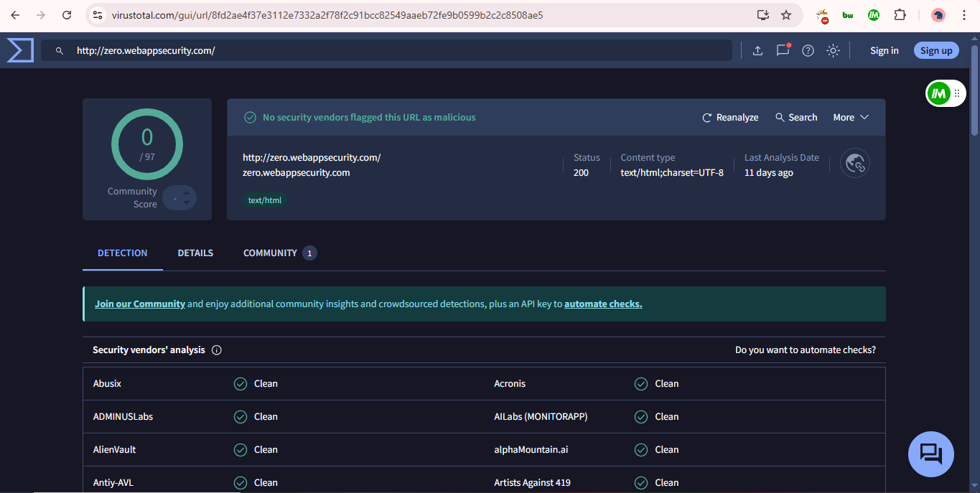
Task: Click the check icon beside Acronis Clean
Action: tap(641, 384)
